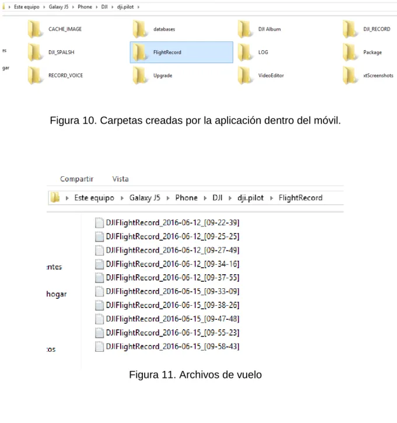Expand arrow after Galaxy J5 in top breadcrumb

(x=73, y=7)
